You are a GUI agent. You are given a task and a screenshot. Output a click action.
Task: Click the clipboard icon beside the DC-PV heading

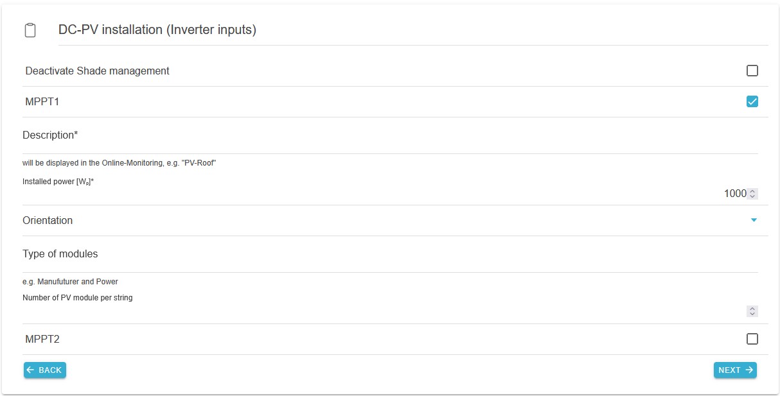[x=30, y=30]
